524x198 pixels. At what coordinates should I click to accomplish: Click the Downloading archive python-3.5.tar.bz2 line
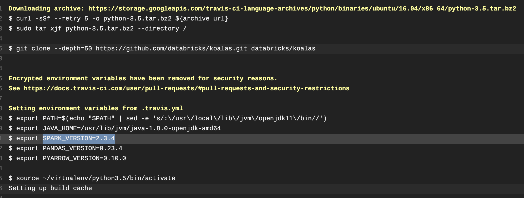click(262, 8)
